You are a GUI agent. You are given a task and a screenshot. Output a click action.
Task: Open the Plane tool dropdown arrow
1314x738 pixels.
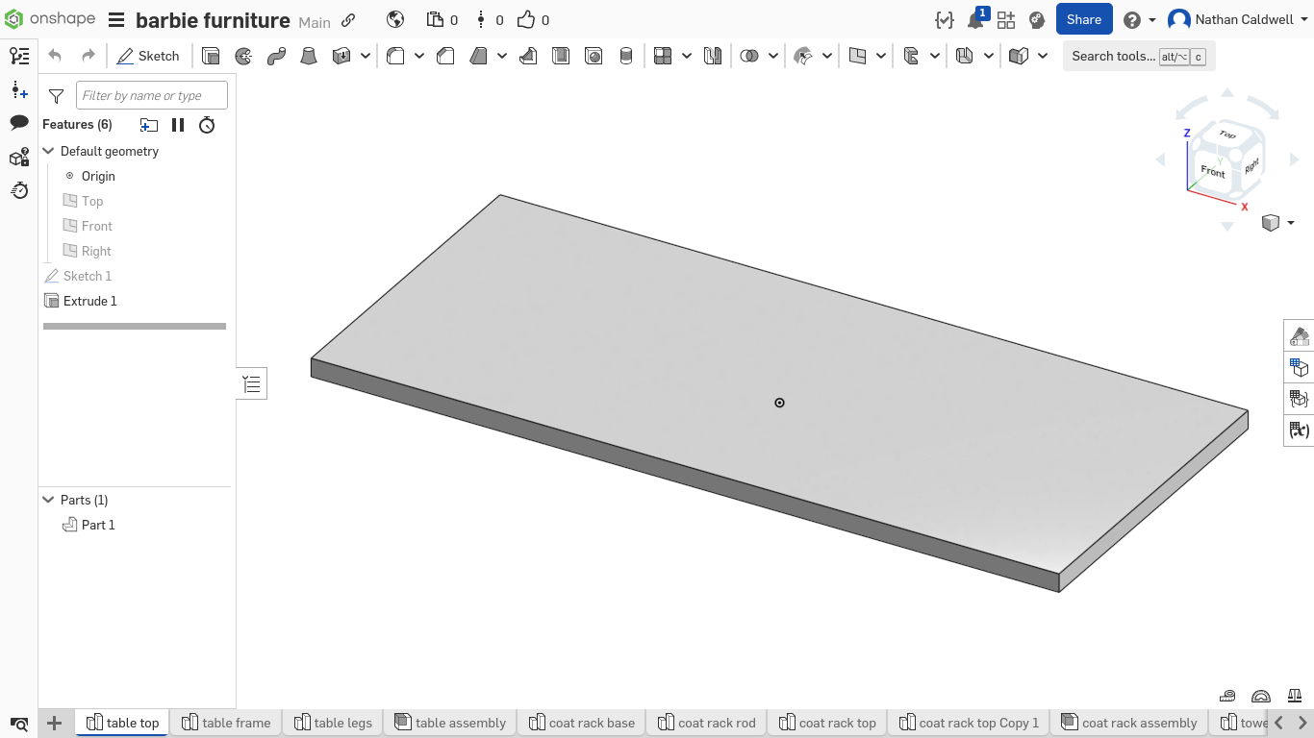(x=881, y=57)
